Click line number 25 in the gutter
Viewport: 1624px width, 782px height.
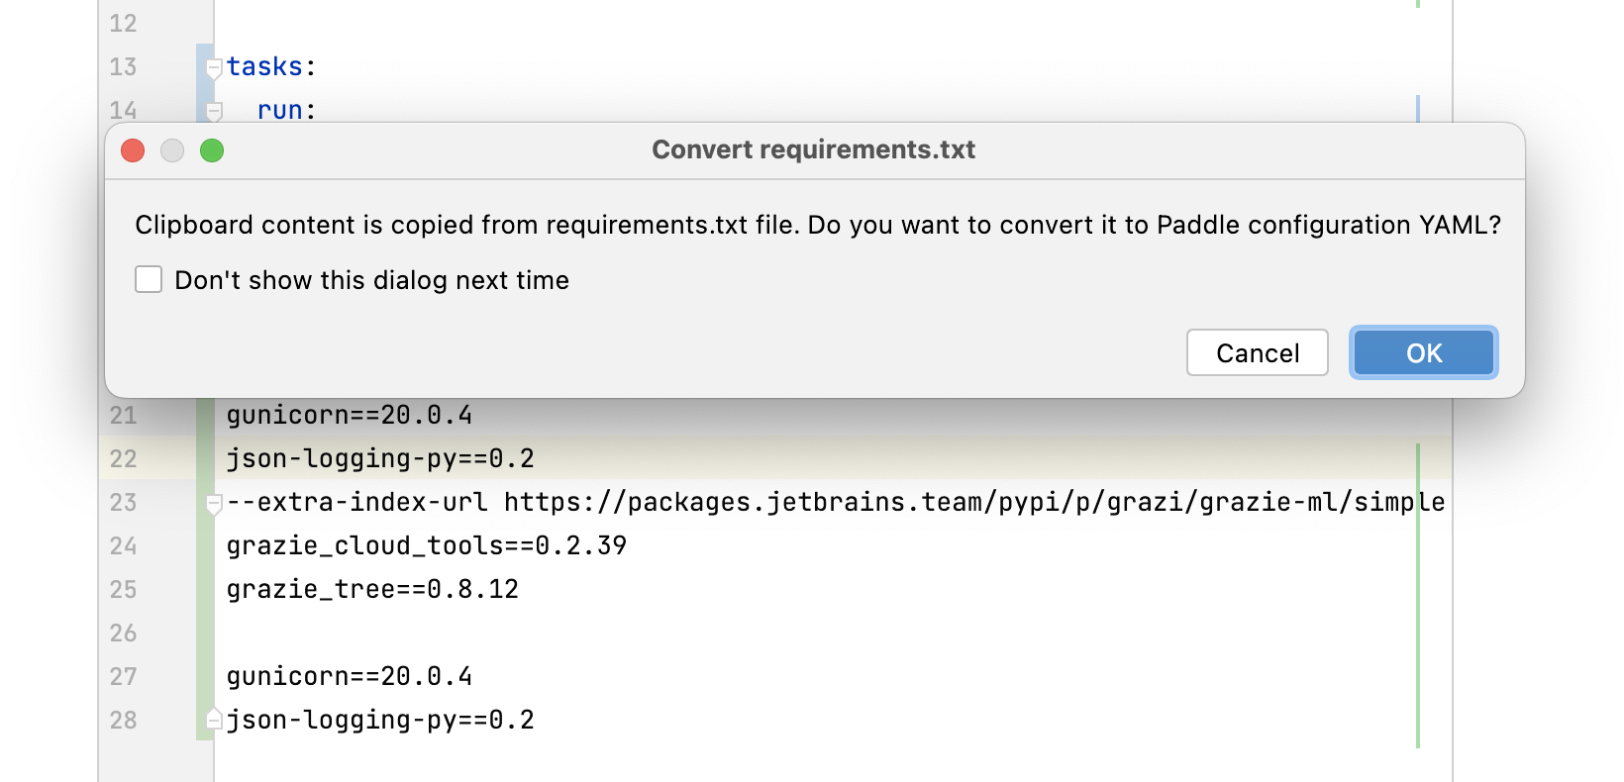[124, 589]
